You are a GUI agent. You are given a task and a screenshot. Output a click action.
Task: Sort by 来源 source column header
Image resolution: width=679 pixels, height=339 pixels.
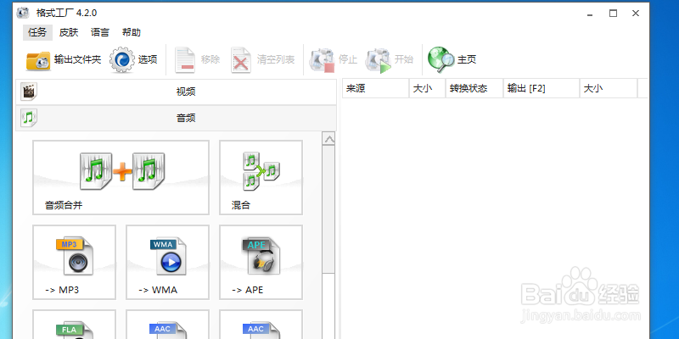(x=375, y=89)
